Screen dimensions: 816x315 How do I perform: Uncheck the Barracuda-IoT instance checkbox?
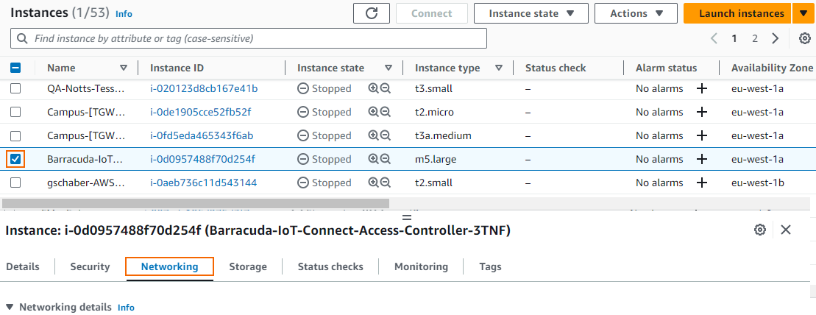(x=15, y=159)
